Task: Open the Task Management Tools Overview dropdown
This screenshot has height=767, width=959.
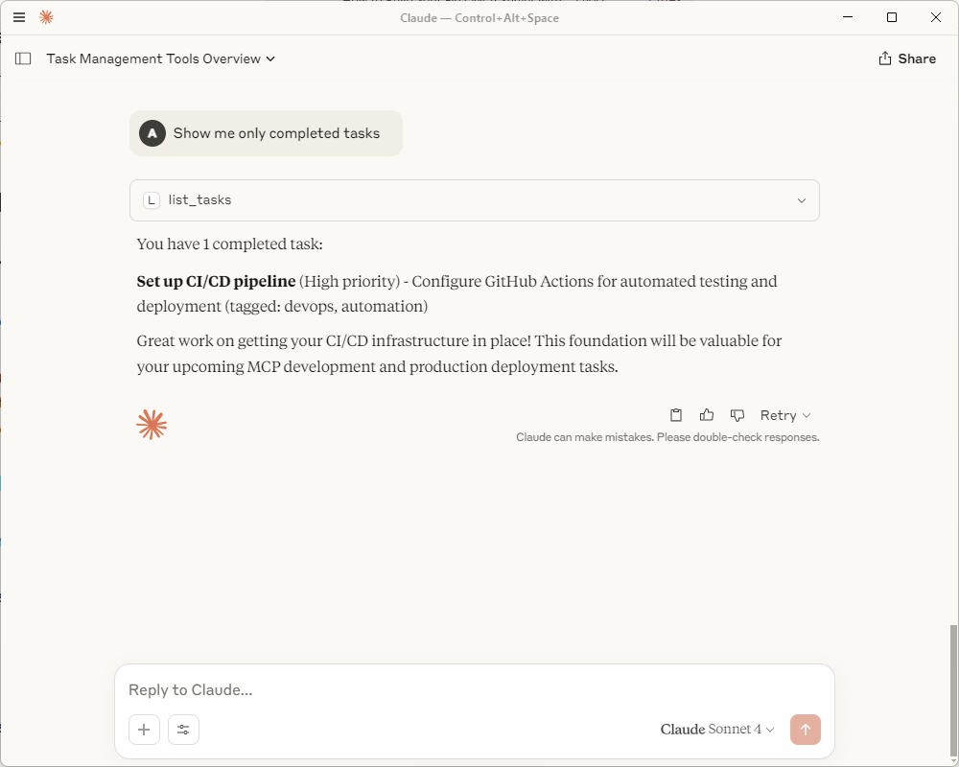Action: point(161,58)
